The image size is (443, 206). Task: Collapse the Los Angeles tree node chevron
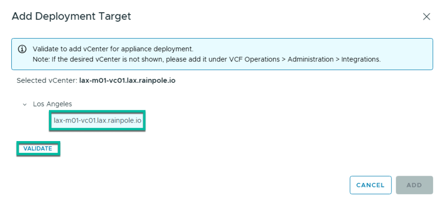[x=25, y=104]
